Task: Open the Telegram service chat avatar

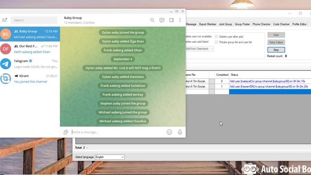Action: click(x=5, y=64)
